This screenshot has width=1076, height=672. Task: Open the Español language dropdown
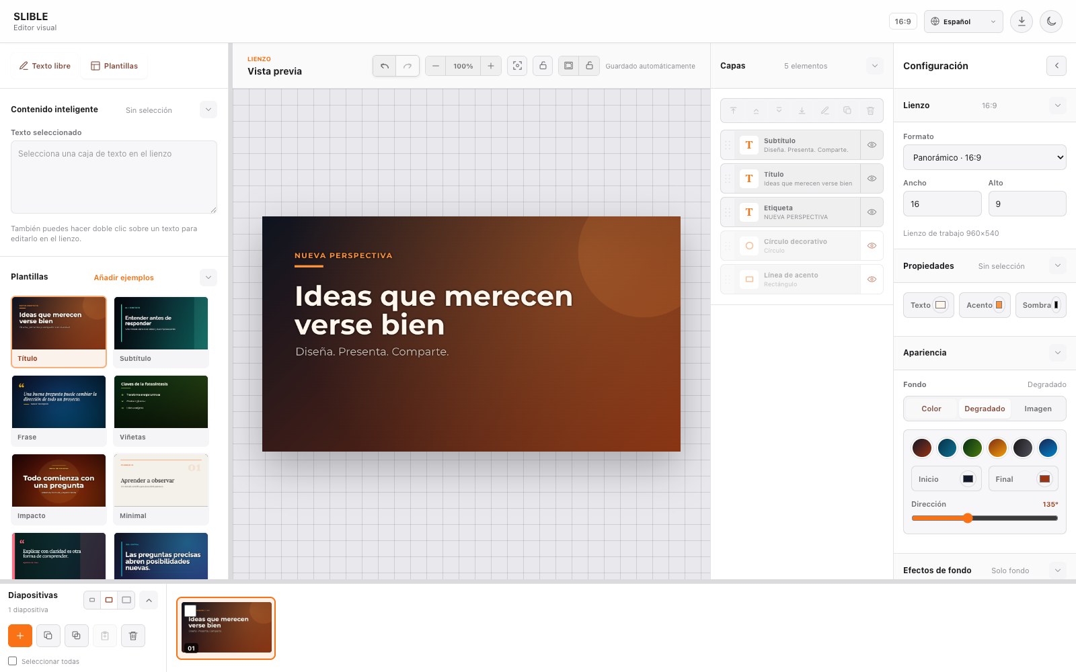(963, 22)
